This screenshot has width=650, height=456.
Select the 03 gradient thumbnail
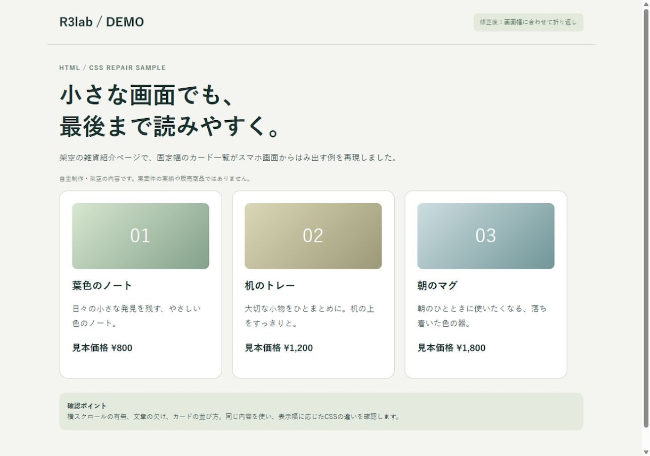(x=486, y=236)
